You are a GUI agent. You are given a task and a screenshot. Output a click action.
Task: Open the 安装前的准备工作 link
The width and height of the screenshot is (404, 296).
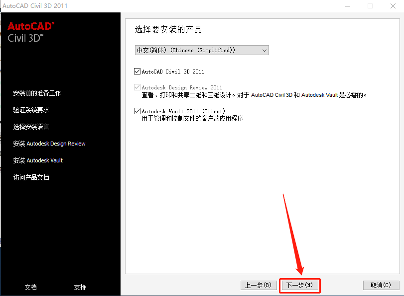[37, 93]
